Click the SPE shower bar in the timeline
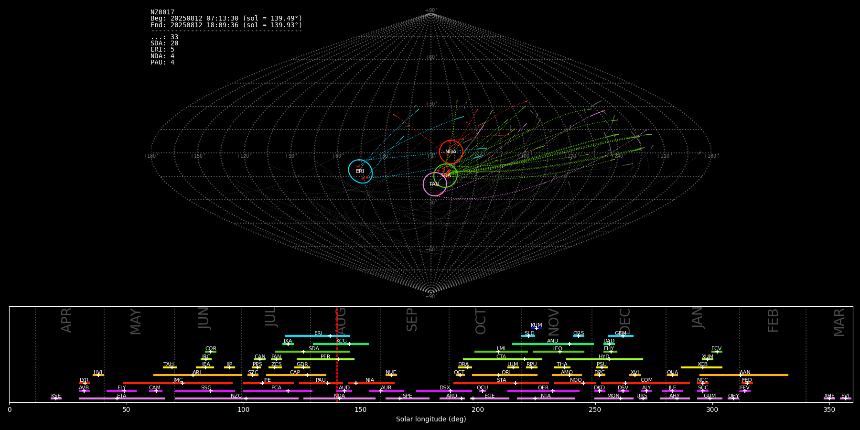860x430 pixels. click(x=408, y=398)
